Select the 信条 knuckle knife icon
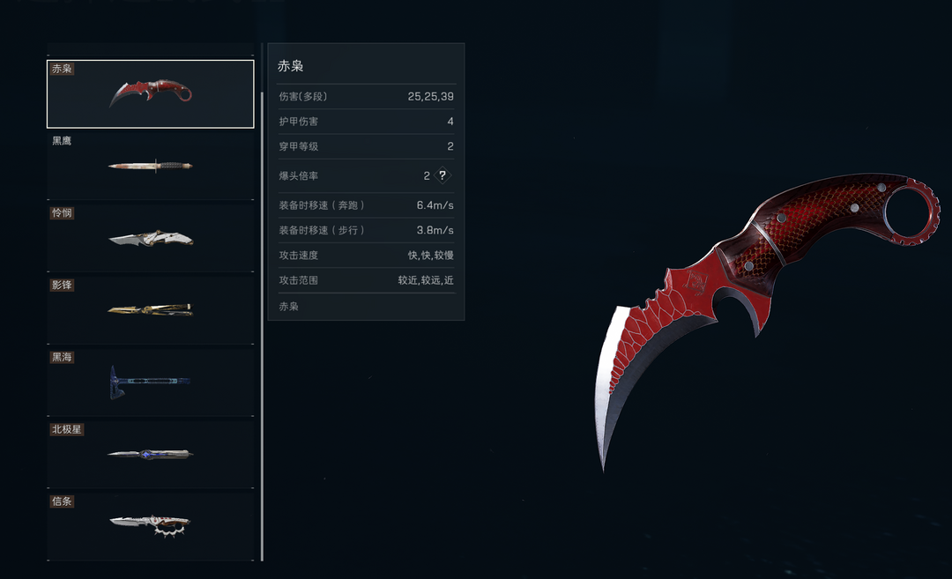 click(x=151, y=525)
